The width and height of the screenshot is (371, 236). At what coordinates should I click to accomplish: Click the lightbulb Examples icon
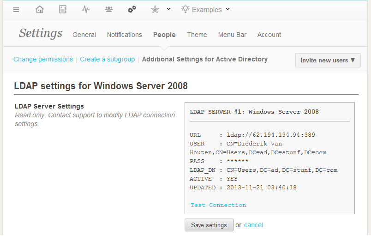tap(185, 9)
